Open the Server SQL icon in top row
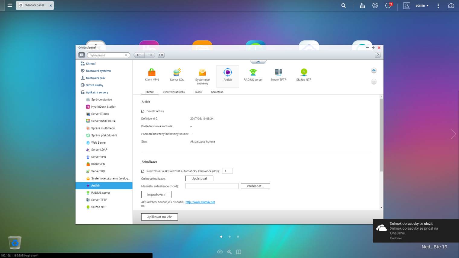Image resolution: width=459 pixels, height=258 pixels. (x=177, y=75)
